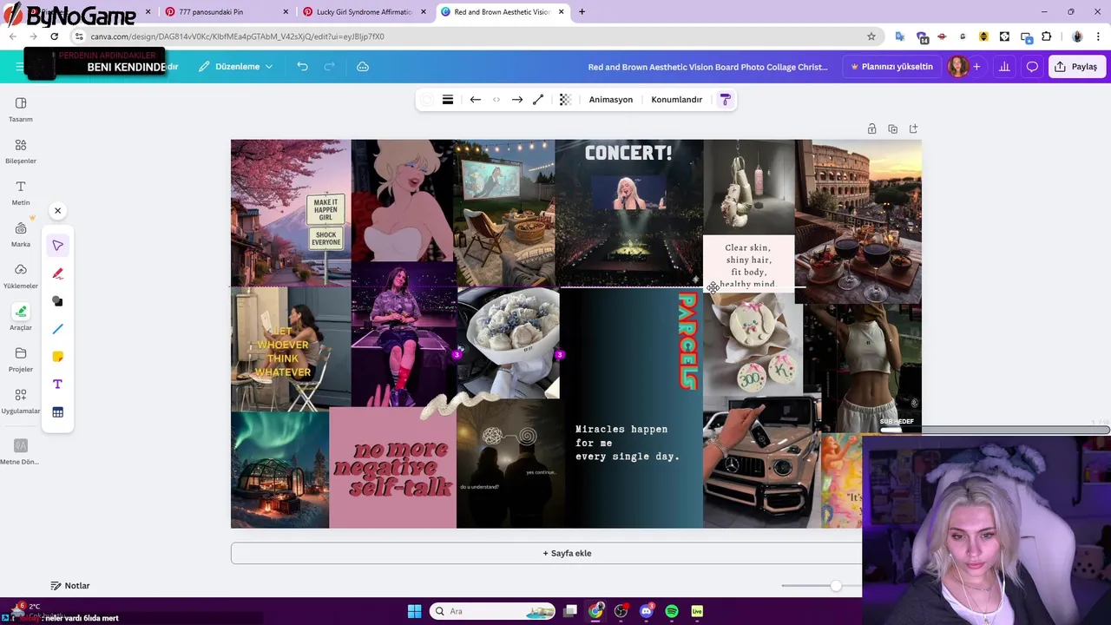Check cloud save status icon
The height and width of the screenshot is (625, 1111).
[x=363, y=67]
